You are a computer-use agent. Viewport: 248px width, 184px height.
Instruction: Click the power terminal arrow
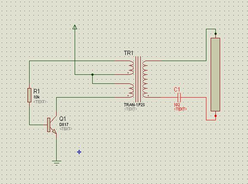[75, 27]
